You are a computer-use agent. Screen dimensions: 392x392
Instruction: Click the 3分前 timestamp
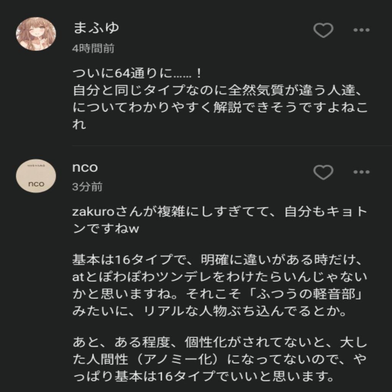87,187
